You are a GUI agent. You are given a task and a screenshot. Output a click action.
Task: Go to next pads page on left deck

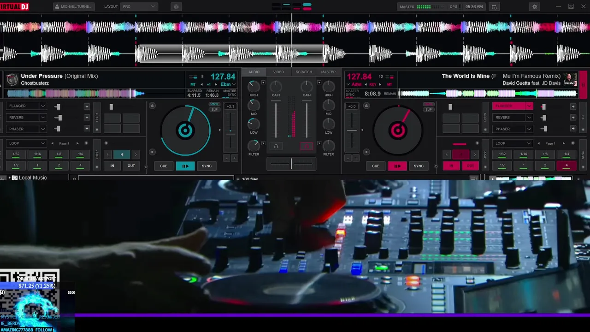click(77, 143)
